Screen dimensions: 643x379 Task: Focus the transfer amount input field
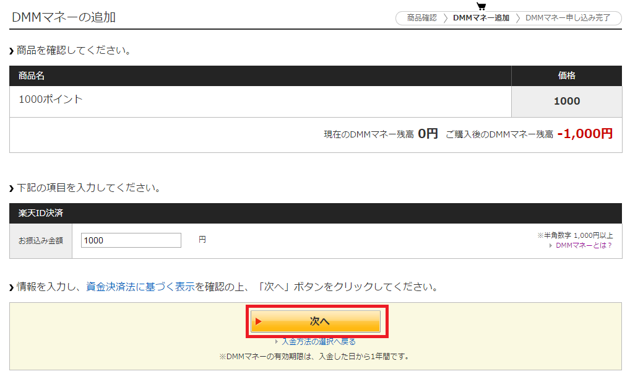coord(131,240)
